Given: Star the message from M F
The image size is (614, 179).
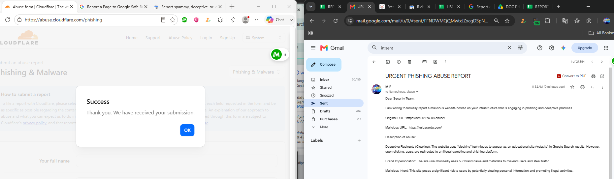Looking at the screenshot, I should tap(572, 87).
